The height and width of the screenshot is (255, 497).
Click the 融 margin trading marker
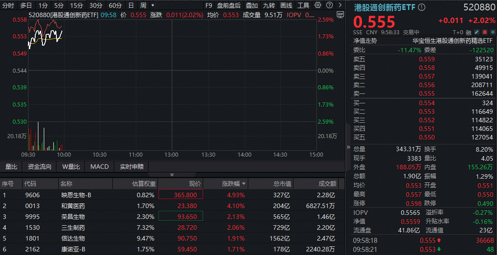coord(469,32)
